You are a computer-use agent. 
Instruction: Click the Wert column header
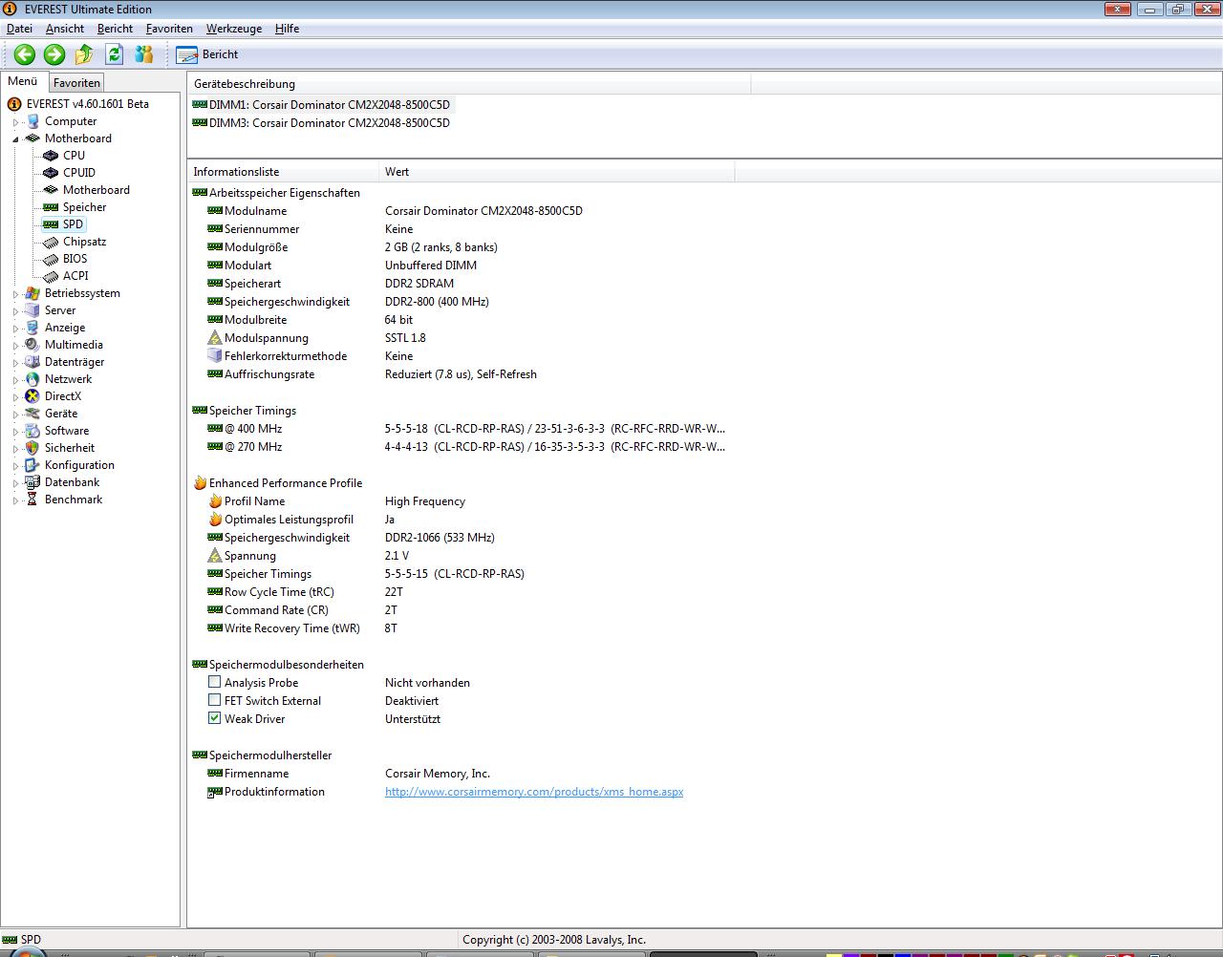click(557, 172)
